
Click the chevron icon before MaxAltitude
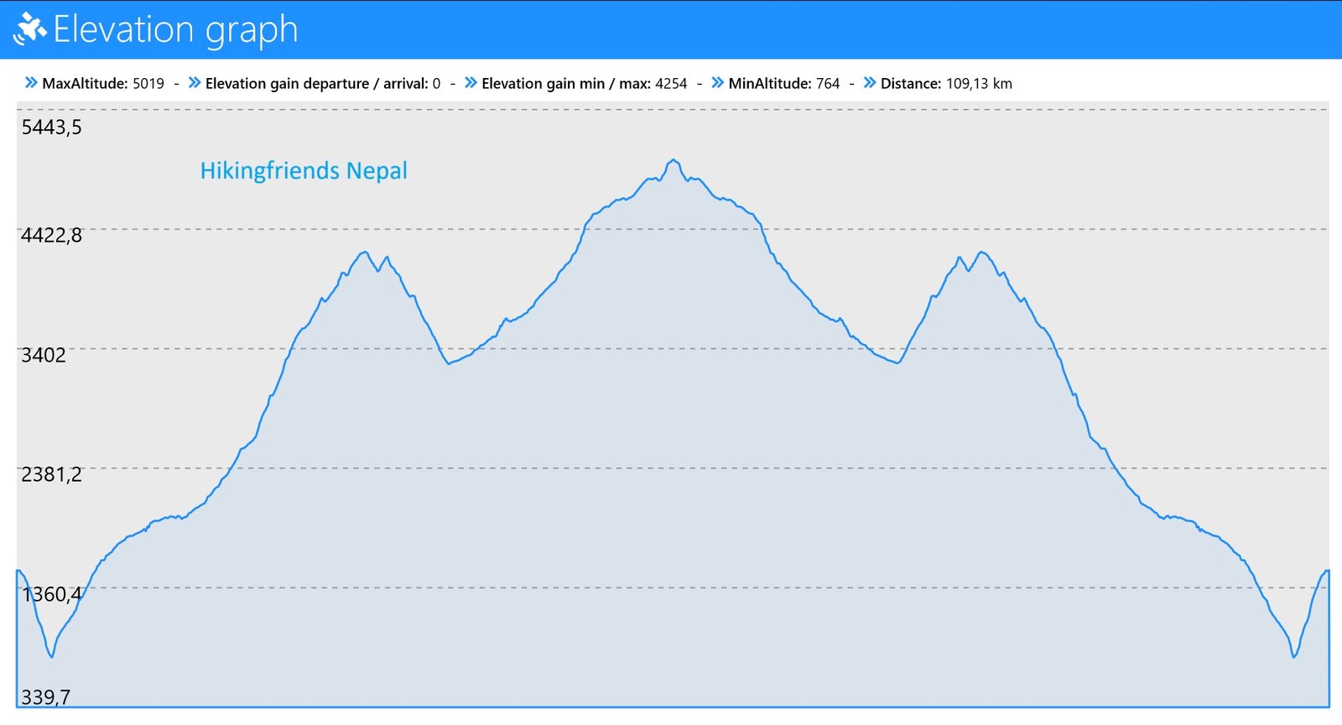tap(31, 82)
